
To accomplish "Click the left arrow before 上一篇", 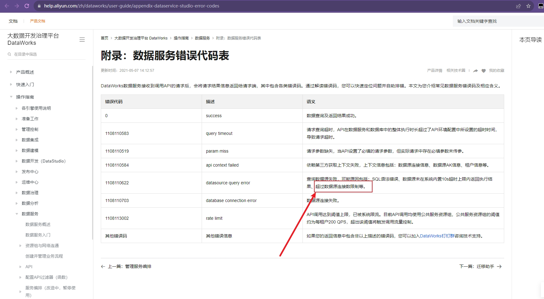I will click(103, 266).
